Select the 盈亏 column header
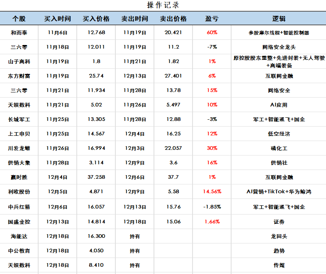 tap(211, 18)
